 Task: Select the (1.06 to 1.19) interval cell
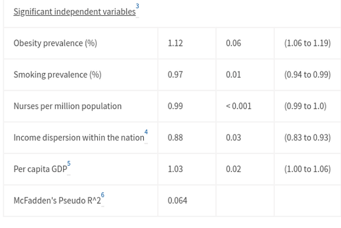point(307,43)
